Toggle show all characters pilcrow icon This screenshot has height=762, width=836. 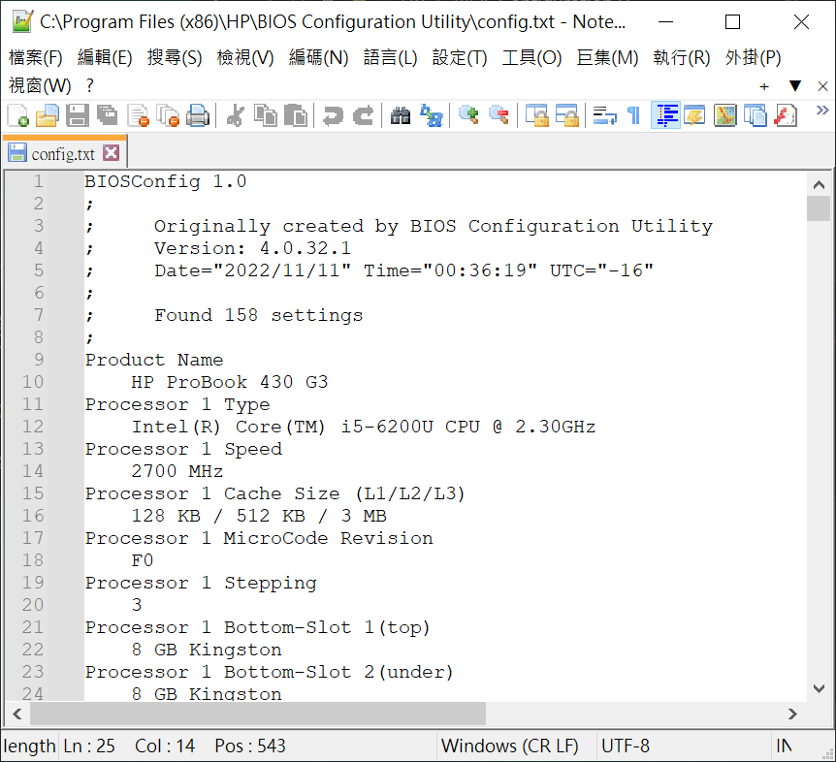coord(634,115)
